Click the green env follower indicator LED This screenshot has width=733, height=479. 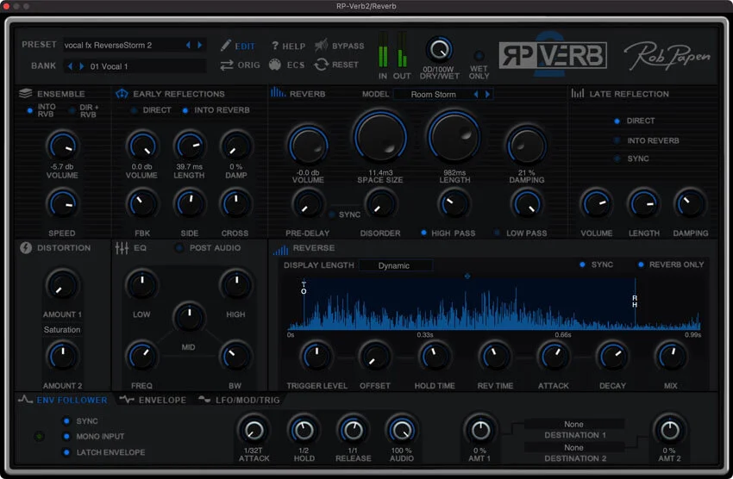tap(40, 437)
